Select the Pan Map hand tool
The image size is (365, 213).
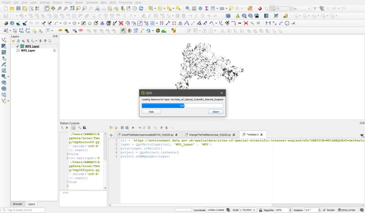pos(47,8)
